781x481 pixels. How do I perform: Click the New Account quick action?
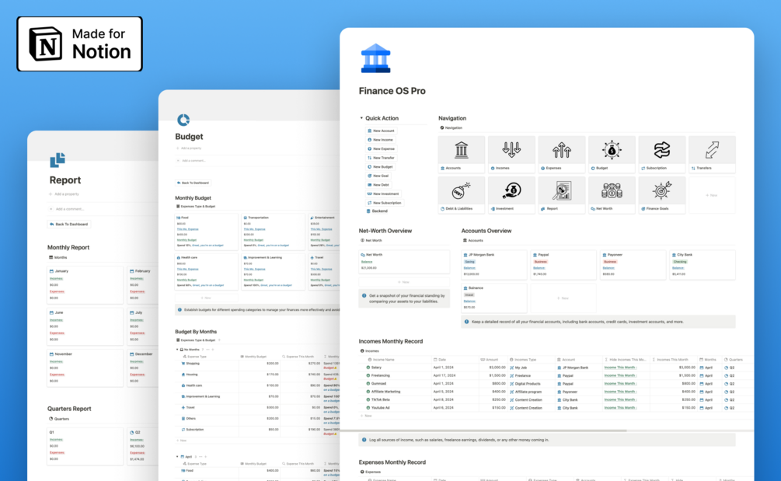point(381,131)
